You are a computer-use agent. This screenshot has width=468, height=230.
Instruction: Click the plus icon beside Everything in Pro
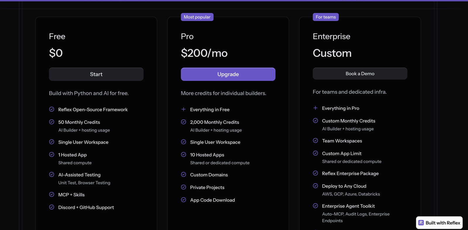click(316, 108)
